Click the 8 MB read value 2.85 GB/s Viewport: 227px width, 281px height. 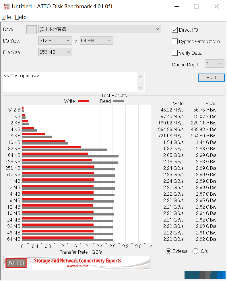click(206, 200)
